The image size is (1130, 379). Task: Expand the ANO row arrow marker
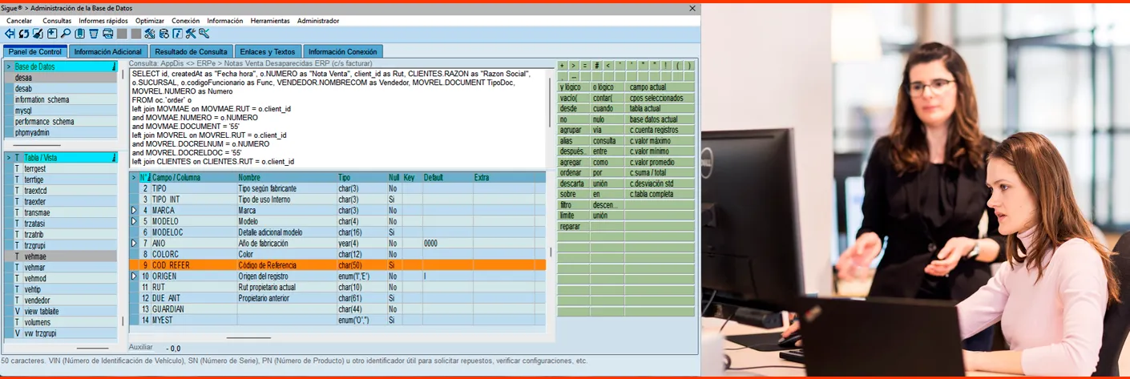(x=134, y=243)
